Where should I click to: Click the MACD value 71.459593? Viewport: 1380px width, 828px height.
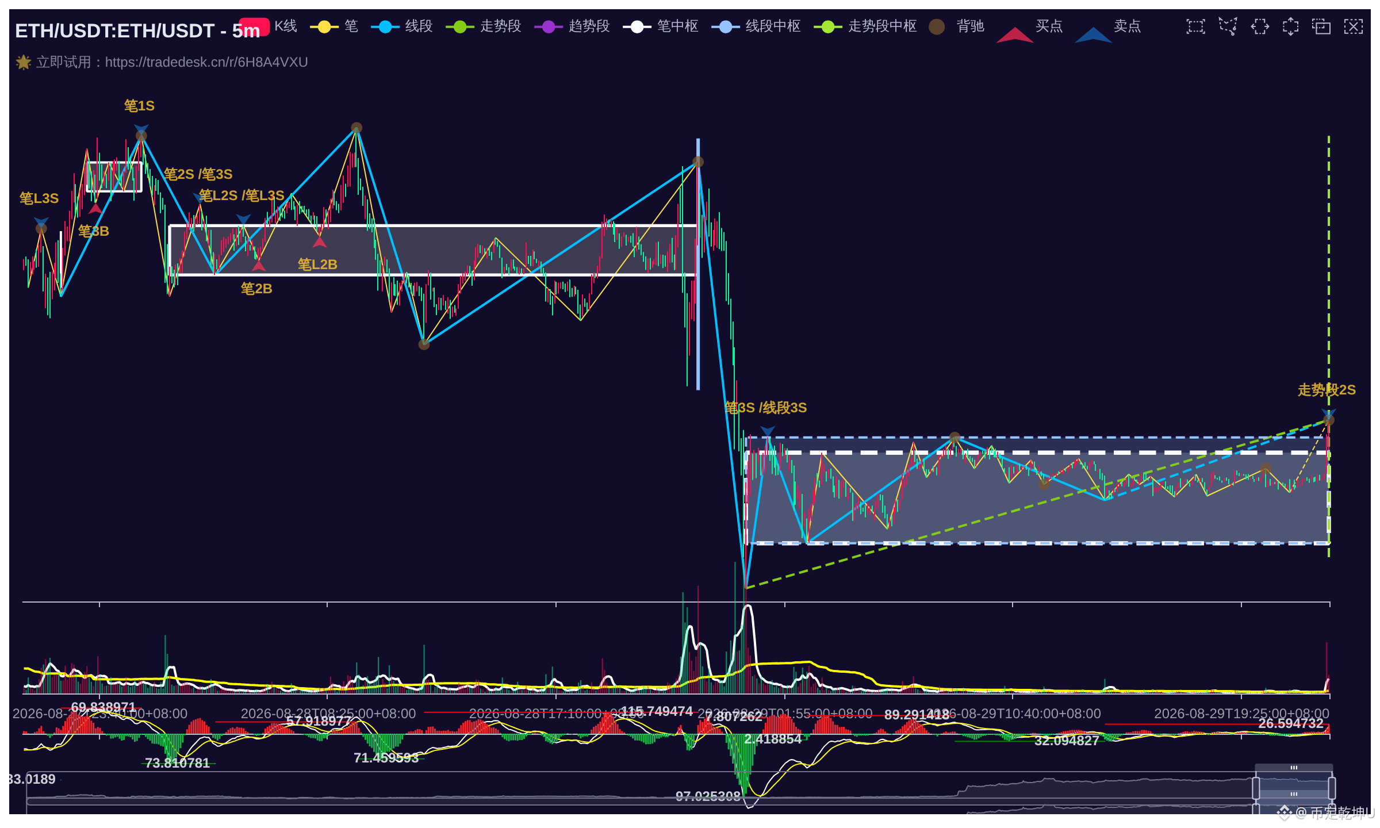click(386, 758)
